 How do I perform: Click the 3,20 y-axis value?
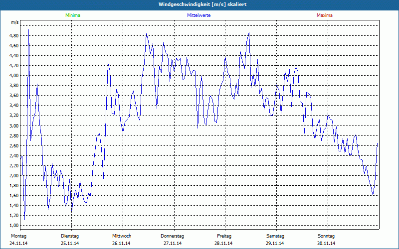pyautogui.click(x=14, y=116)
